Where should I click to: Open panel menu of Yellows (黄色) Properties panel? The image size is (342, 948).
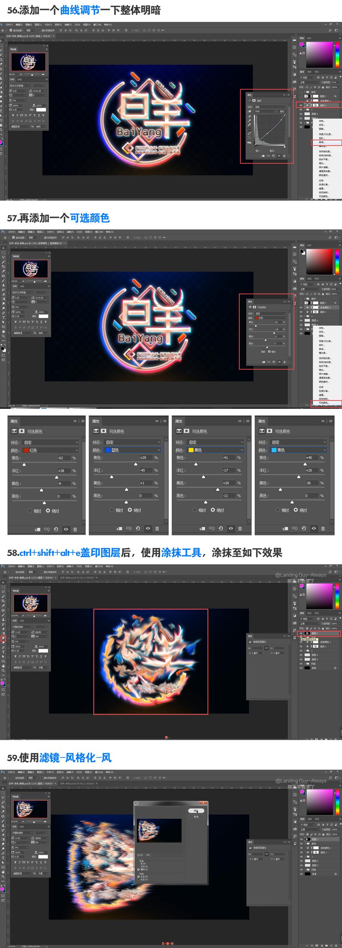click(248, 421)
